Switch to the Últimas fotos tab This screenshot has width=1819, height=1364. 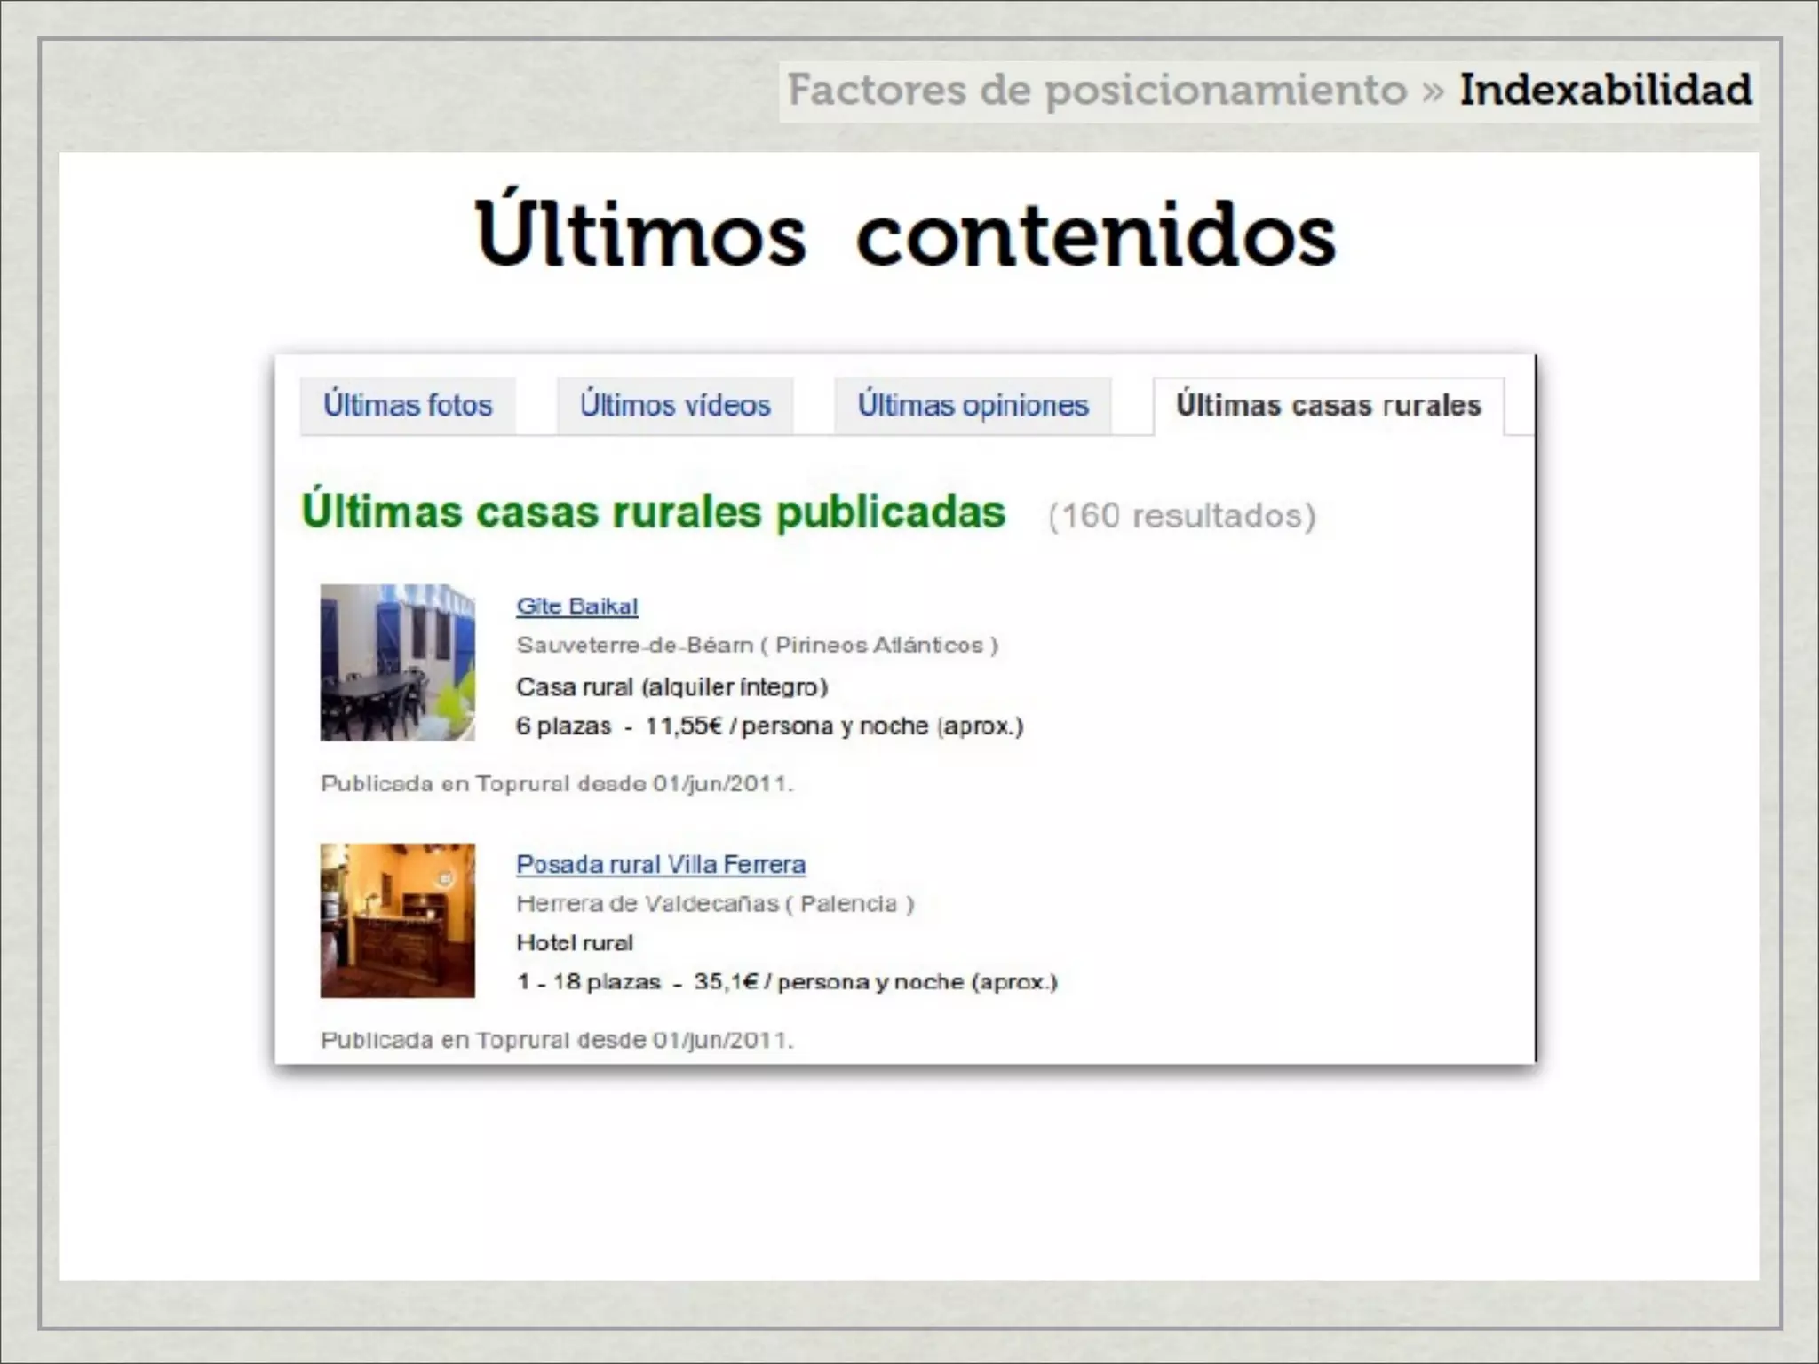click(x=408, y=406)
